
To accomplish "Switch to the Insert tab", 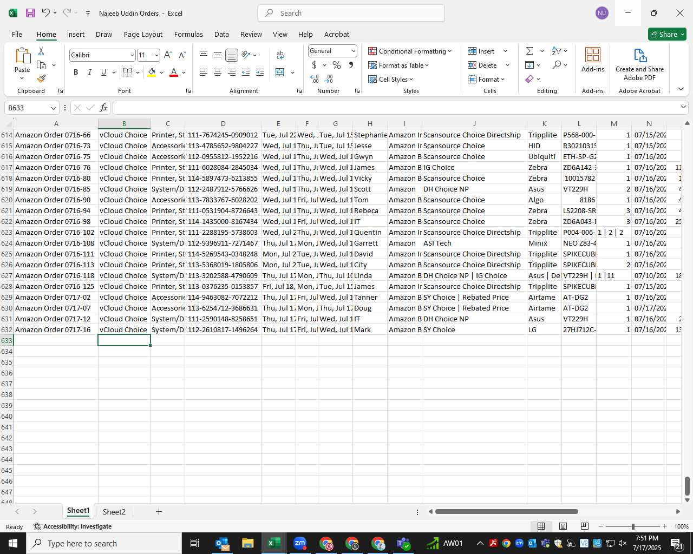I will [76, 34].
